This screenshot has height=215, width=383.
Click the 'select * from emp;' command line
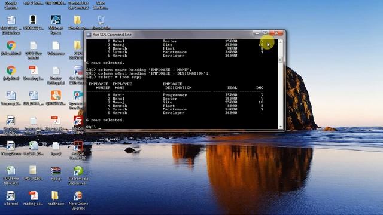pyautogui.click(x=114, y=77)
